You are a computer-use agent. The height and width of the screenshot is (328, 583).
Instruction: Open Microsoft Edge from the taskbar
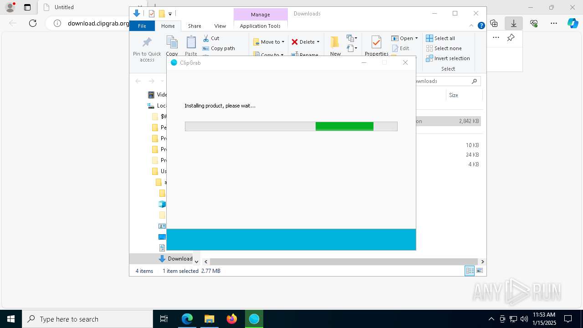(x=187, y=319)
